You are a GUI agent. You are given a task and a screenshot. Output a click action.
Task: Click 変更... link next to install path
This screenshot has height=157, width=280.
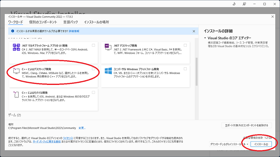[x=82, y=128]
